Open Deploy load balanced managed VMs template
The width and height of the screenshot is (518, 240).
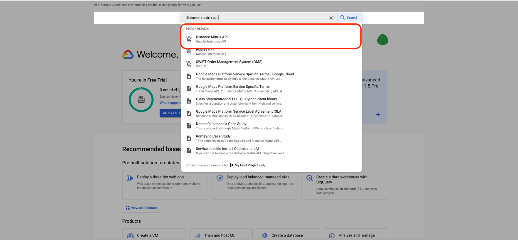(x=255, y=185)
